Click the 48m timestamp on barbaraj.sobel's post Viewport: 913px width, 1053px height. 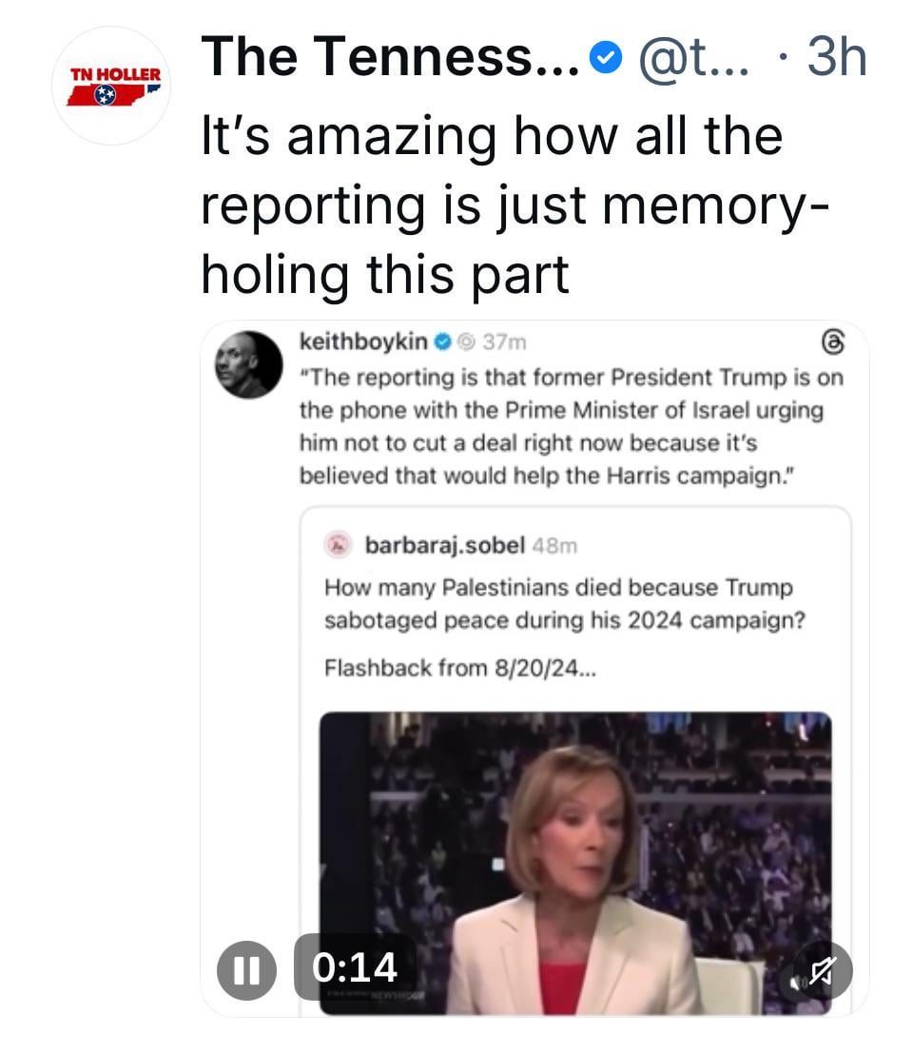[x=555, y=546]
